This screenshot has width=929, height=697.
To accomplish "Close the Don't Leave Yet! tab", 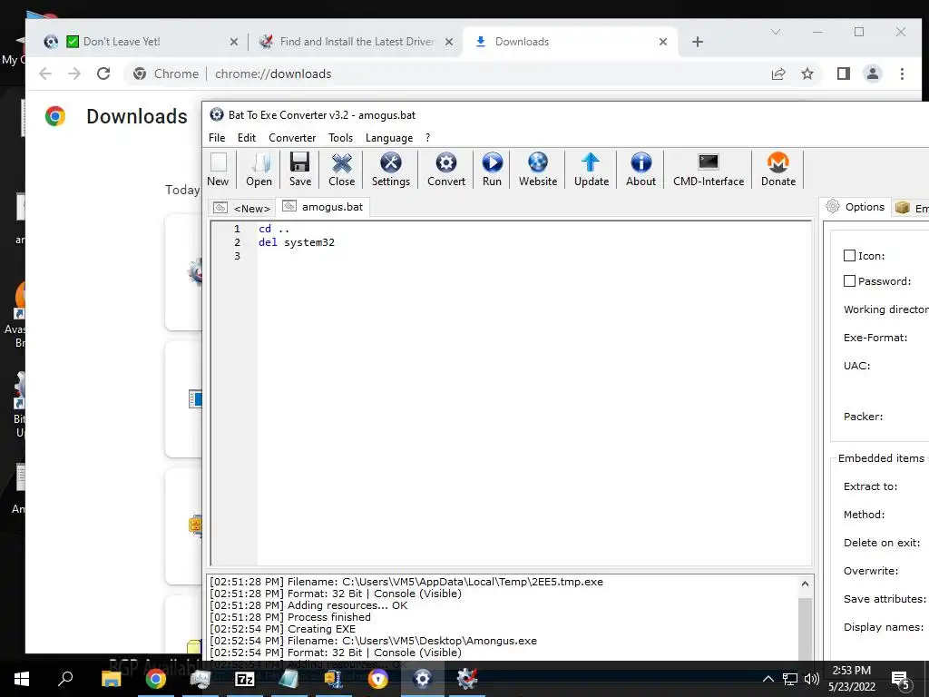I will (x=233, y=42).
